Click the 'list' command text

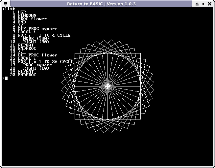[10, 9]
